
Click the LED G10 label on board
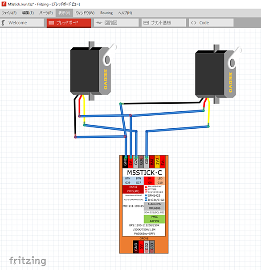pos(160,181)
